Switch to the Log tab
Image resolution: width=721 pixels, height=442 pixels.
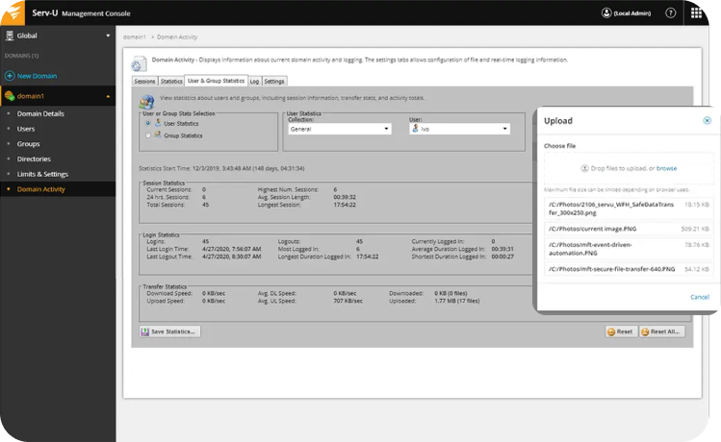point(254,82)
